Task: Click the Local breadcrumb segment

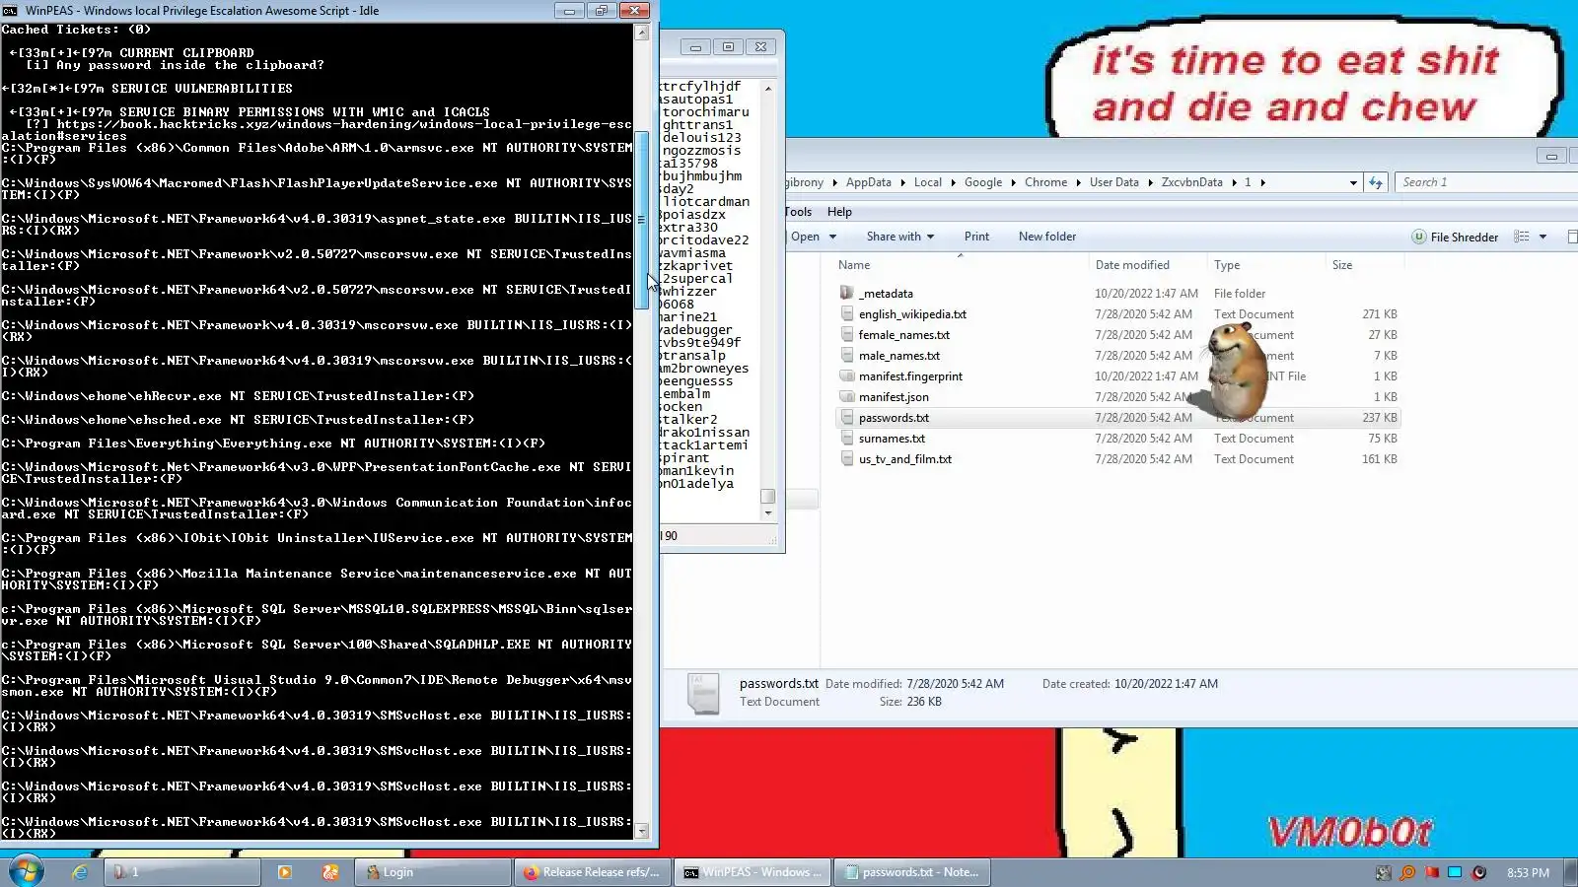Action: [927, 182]
